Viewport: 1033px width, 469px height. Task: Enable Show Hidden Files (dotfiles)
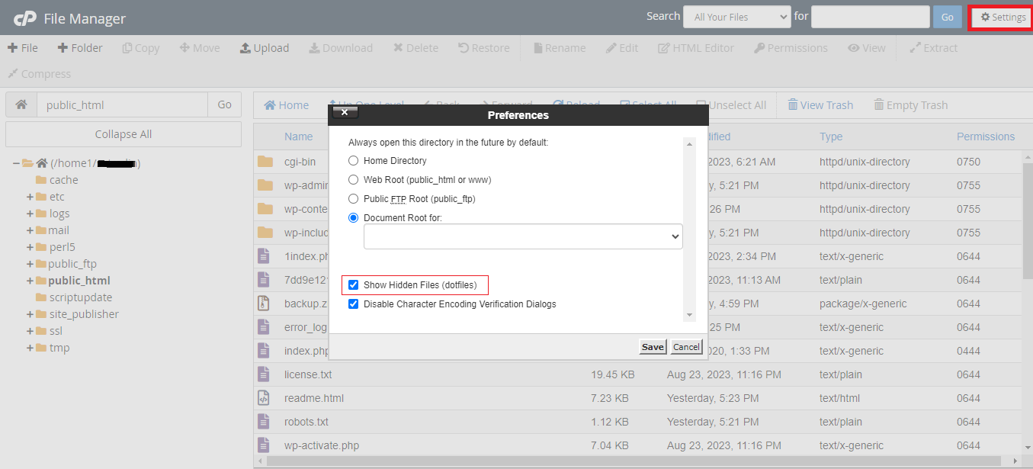pyautogui.click(x=353, y=284)
